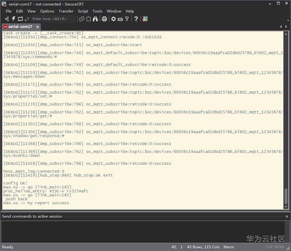Open the Script menu

[x=83, y=11]
